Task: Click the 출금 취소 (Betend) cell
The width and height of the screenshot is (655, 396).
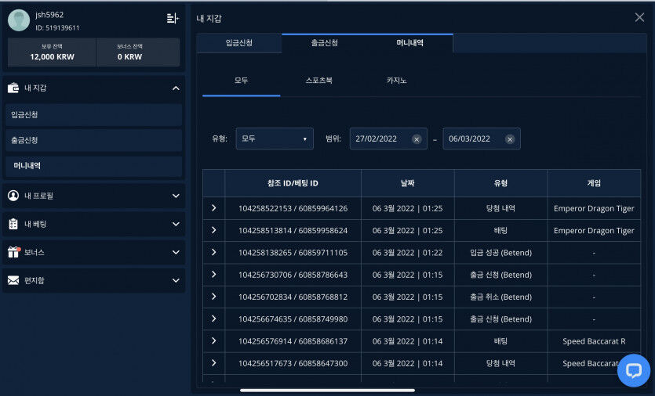Action: click(x=500, y=297)
